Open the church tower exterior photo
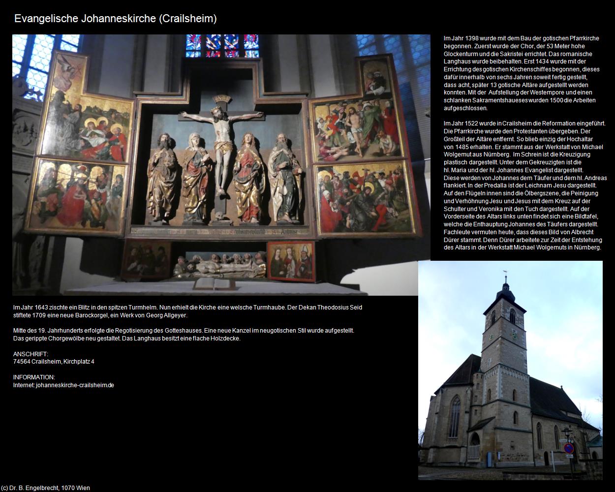Viewport: 615px width, 492px height. tap(510, 370)
